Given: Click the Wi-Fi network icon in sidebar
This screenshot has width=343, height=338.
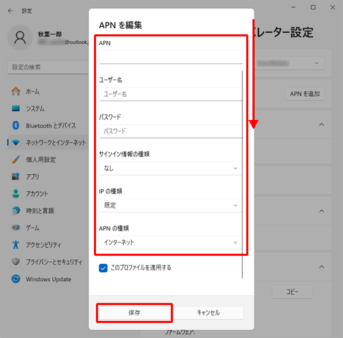Looking at the screenshot, I should coord(16,143).
